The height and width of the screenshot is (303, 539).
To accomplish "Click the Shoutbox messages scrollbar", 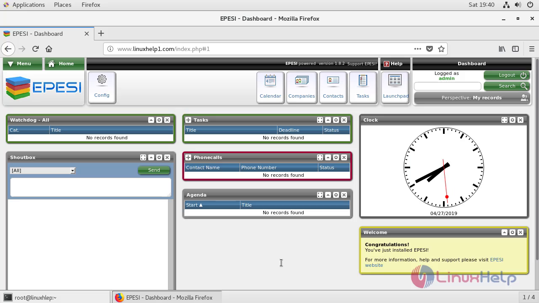I will point(171,244).
